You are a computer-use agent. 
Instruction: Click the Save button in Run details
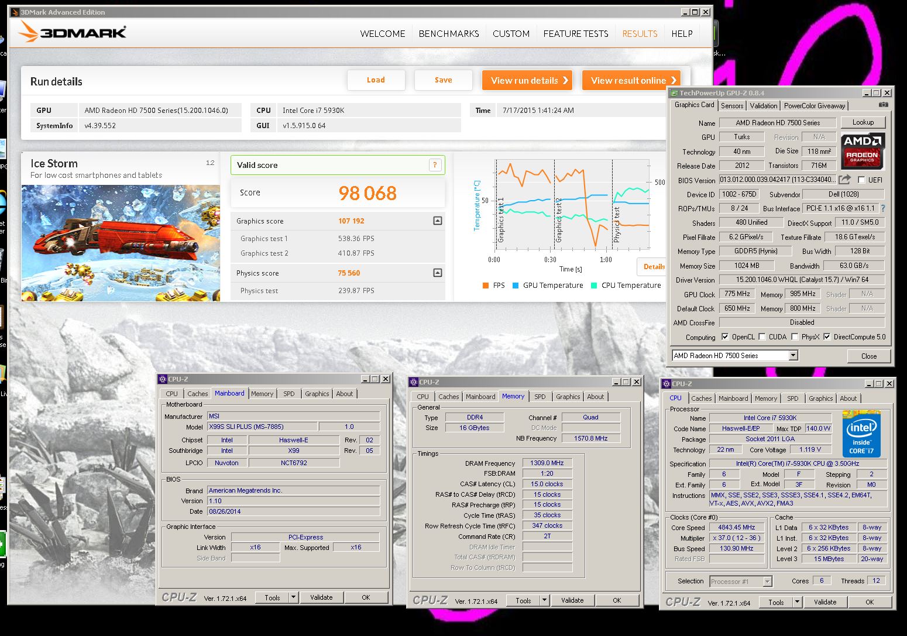443,80
